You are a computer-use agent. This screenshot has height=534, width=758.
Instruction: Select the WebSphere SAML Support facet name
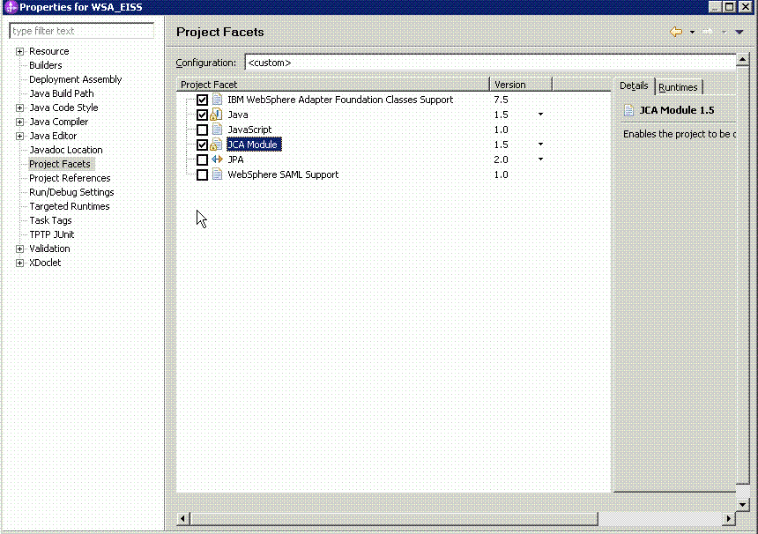283,174
